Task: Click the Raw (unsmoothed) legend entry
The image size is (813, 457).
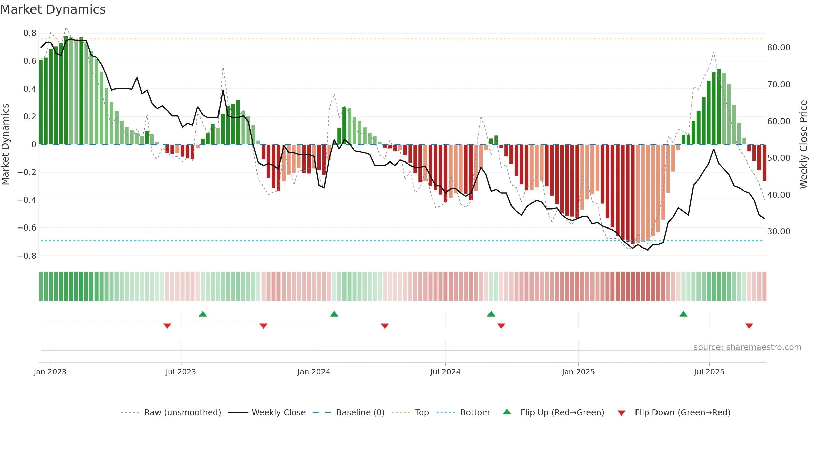Action: pyautogui.click(x=171, y=412)
